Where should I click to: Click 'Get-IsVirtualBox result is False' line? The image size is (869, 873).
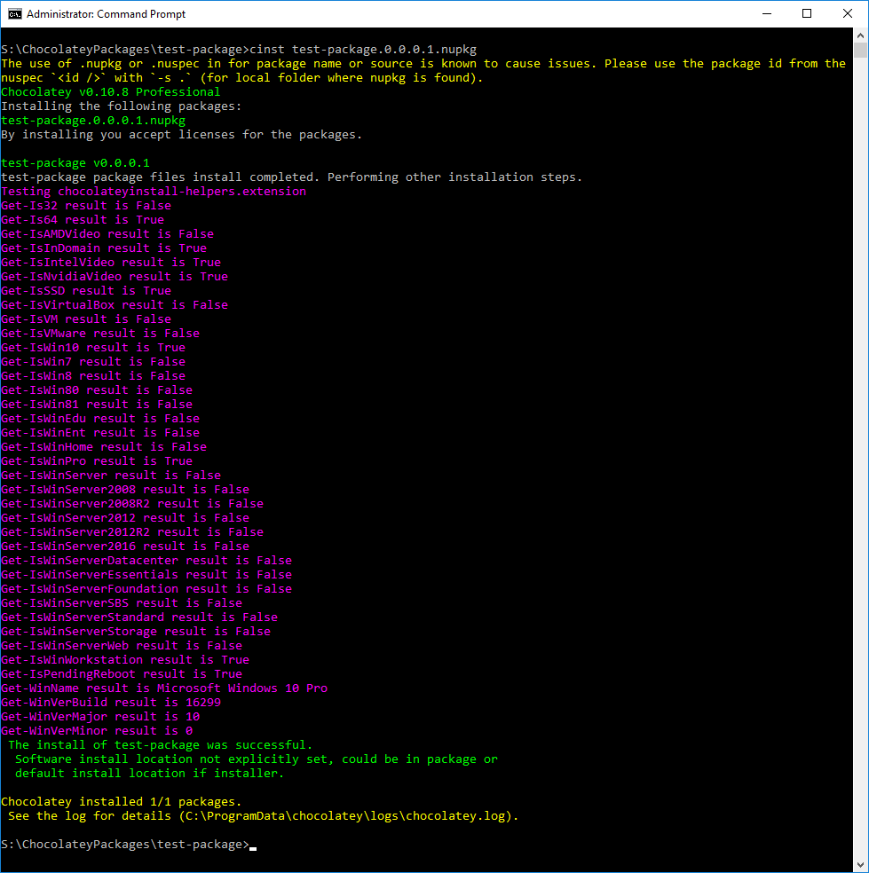click(x=115, y=305)
